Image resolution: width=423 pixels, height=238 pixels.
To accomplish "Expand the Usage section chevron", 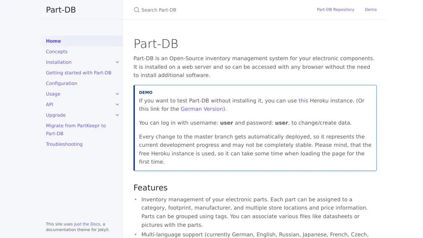I will pos(117,94).
